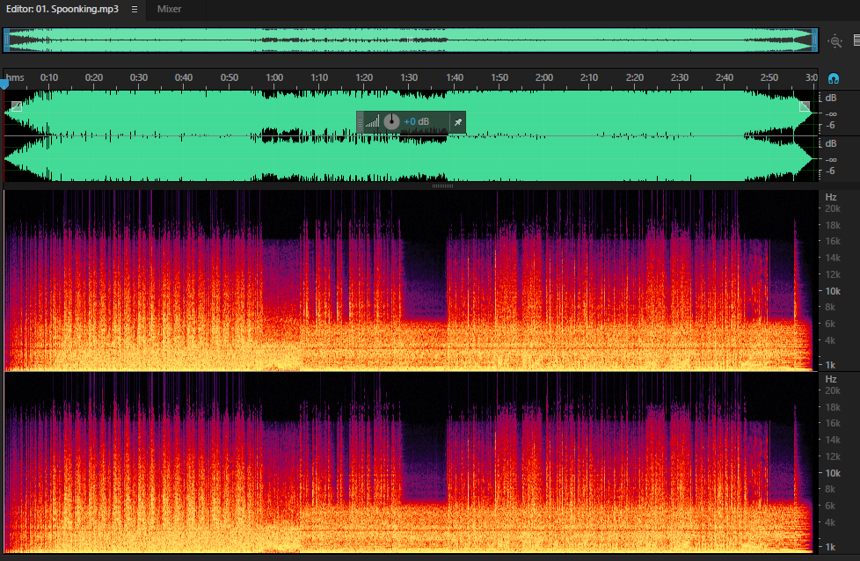Click the blue headphones icon by the timeline
The width and height of the screenshot is (860, 561).
(833, 78)
